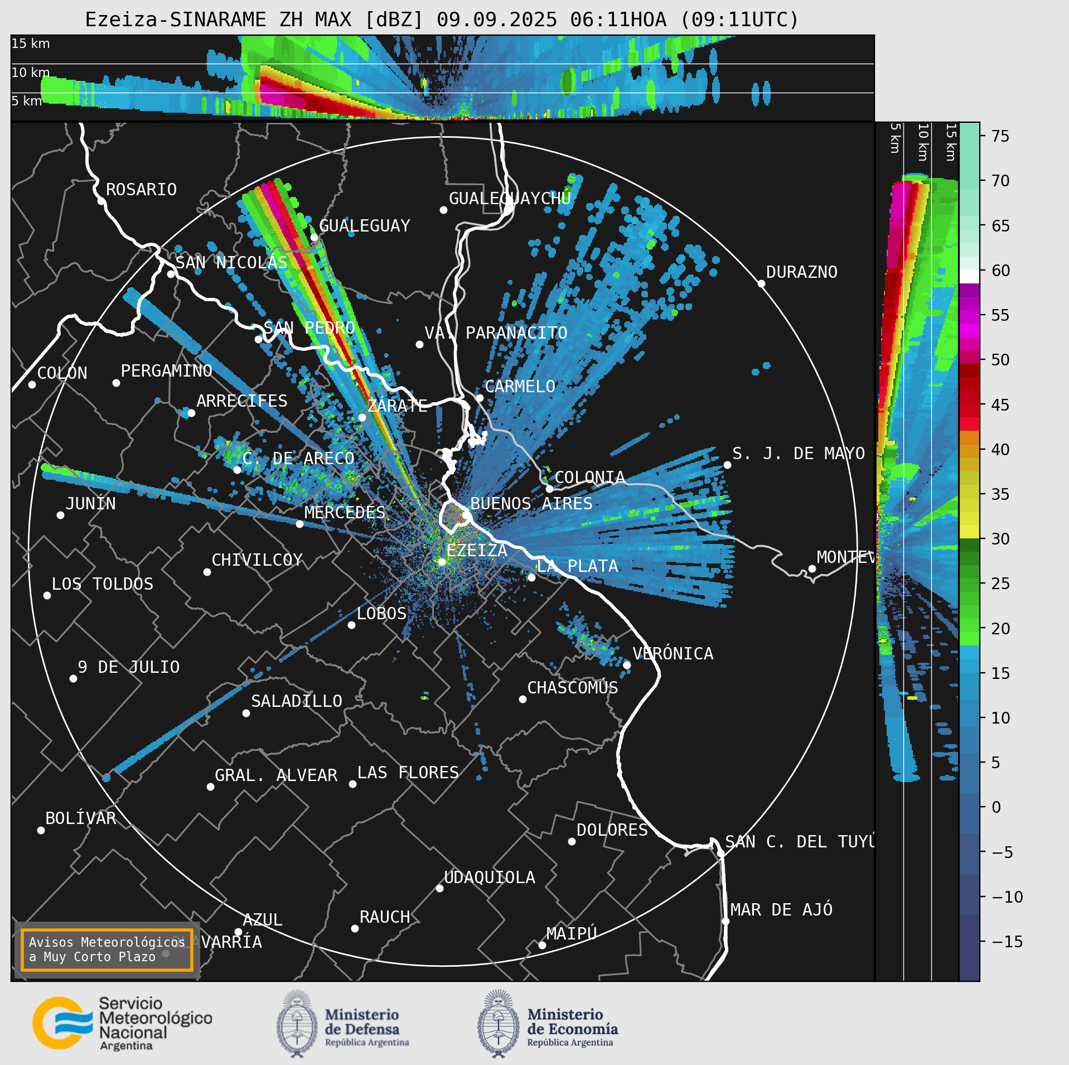Image resolution: width=1069 pixels, height=1065 pixels.
Task: Click the Servicio Meteorológico Nacional logo
Action: pyautogui.click(x=122, y=1023)
